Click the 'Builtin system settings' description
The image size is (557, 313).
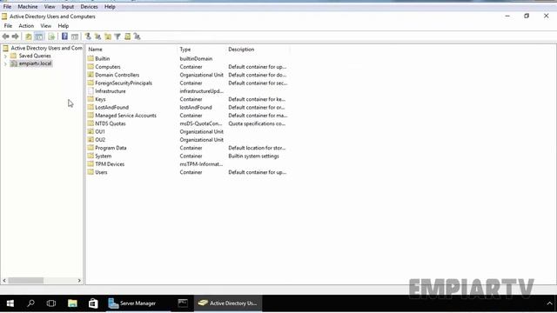[x=253, y=156]
